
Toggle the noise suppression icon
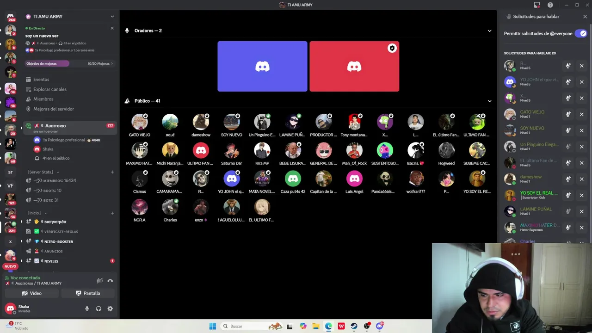pyautogui.click(x=99, y=281)
